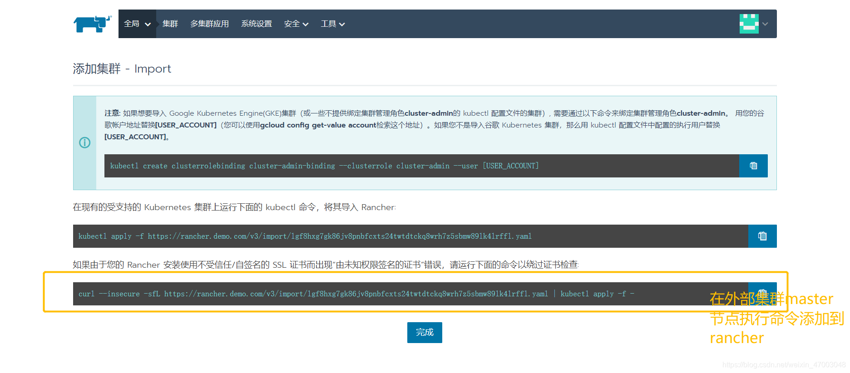
Task: Click the 添加集群 - Import page heading
Action: click(x=122, y=69)
